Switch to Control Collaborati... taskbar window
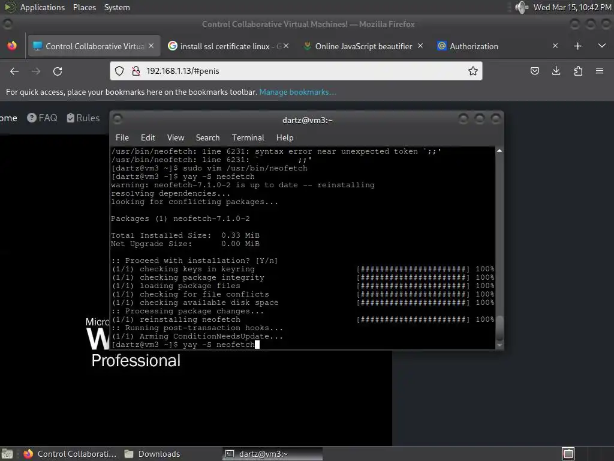 [x=70, y=454]
